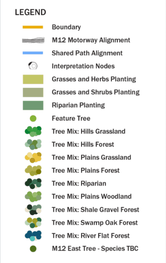The image size is (166, 263).
Task: Select the Riparian Planting green swatch
Action: click(x=33, y=105)
